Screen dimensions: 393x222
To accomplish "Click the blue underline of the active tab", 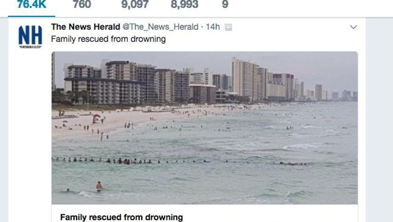I will [x=32, y=16].
